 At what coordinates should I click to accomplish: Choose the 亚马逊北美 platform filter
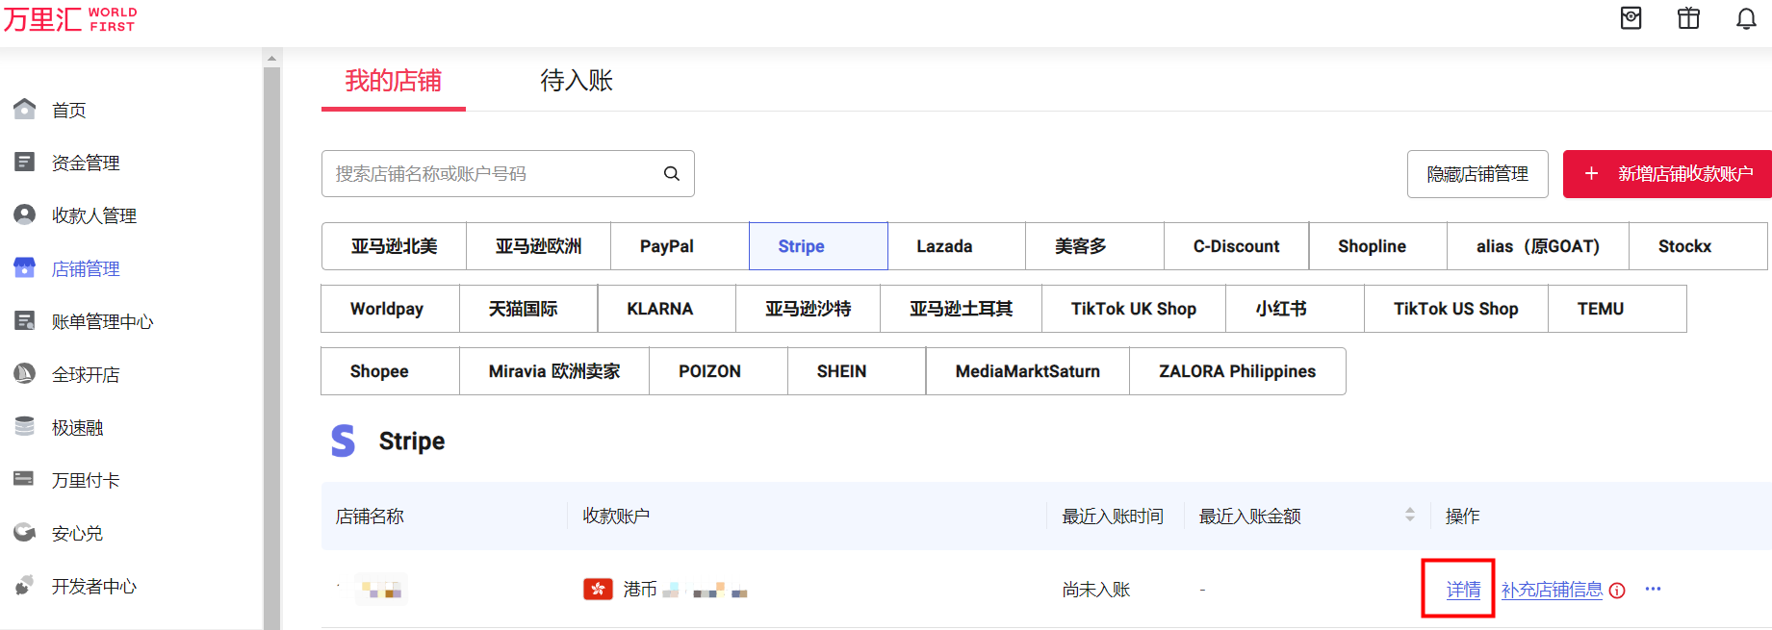point(394,246)
